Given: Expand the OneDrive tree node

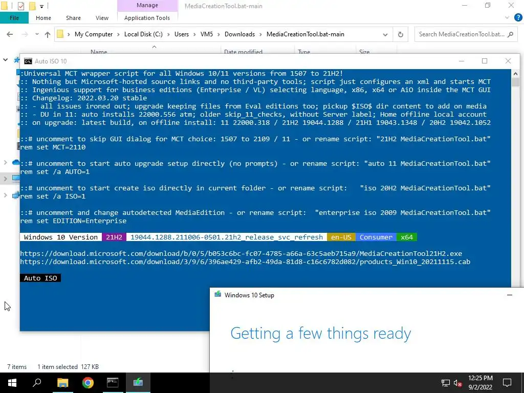Looking at the screenshot, I should (x=5, y=162).
